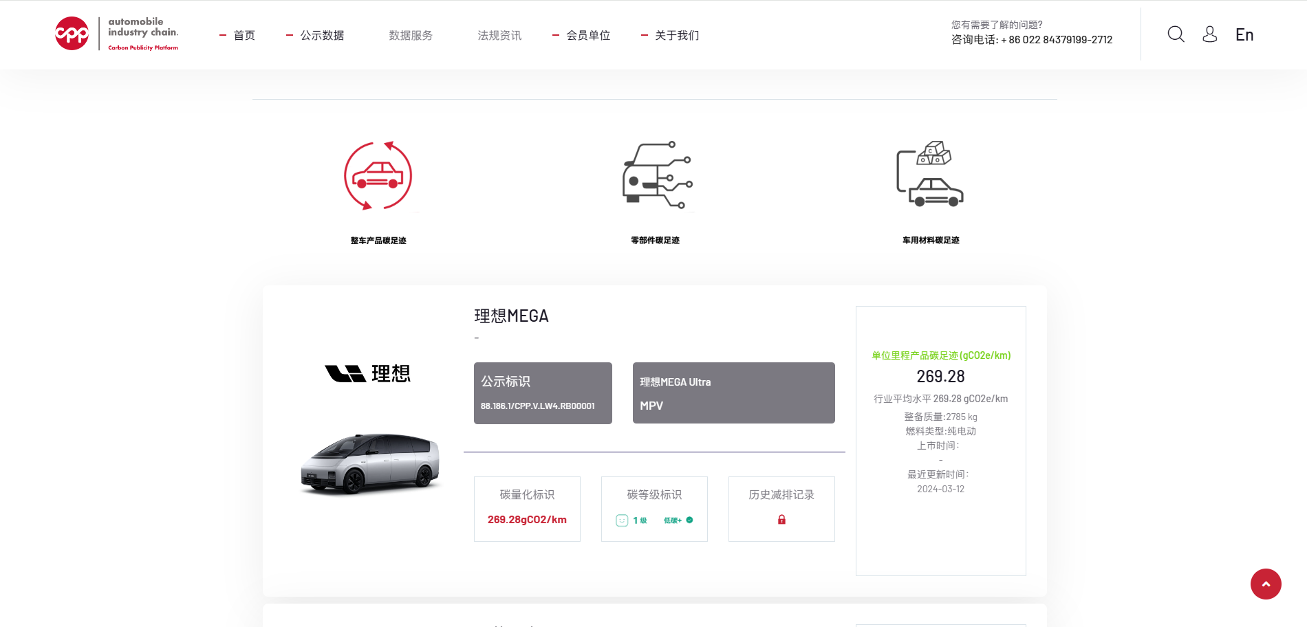Select the parts carbon footprint icon
Viewport: 1307px width, 627px height.
click(657, 175)
